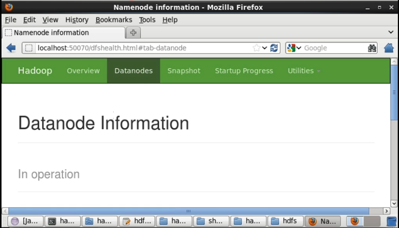Viewport: 399px width, 228px height.
Task: Bookmark this page with the star icon
Action: tap(256, 48)
